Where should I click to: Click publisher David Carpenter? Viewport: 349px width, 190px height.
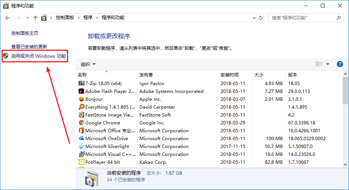coord(157,107)
